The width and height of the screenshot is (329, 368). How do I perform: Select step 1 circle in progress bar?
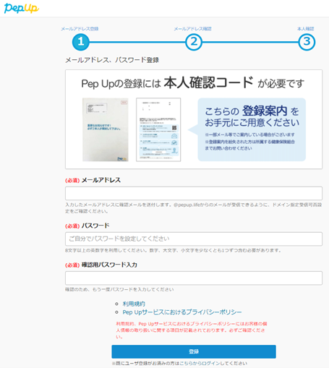(81, 42)
